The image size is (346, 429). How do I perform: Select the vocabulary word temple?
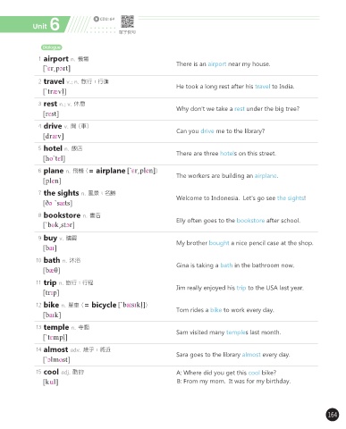56,327
